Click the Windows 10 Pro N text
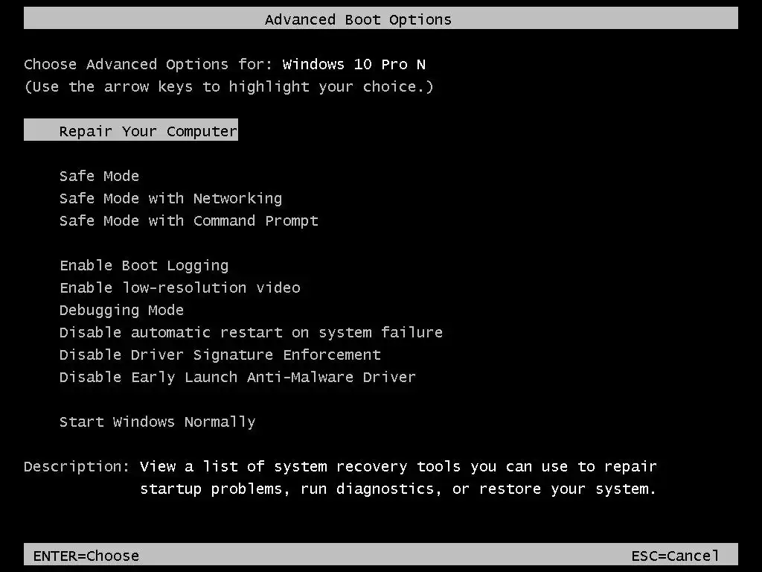Image resolution: width=762 pixels, height=572 pixels. (353, 64)
